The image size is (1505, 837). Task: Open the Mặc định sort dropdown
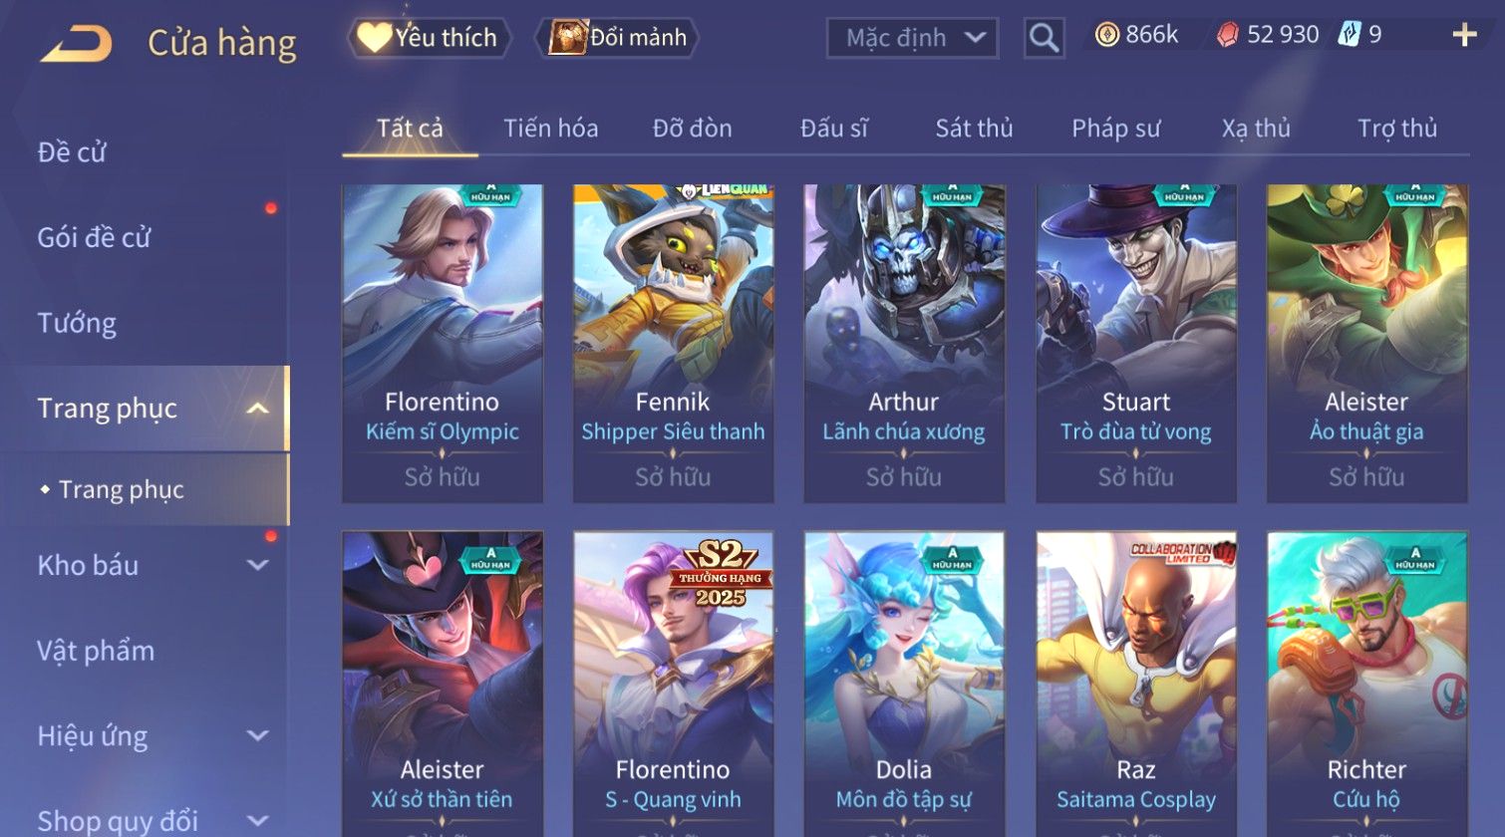(x=912, y=38)
